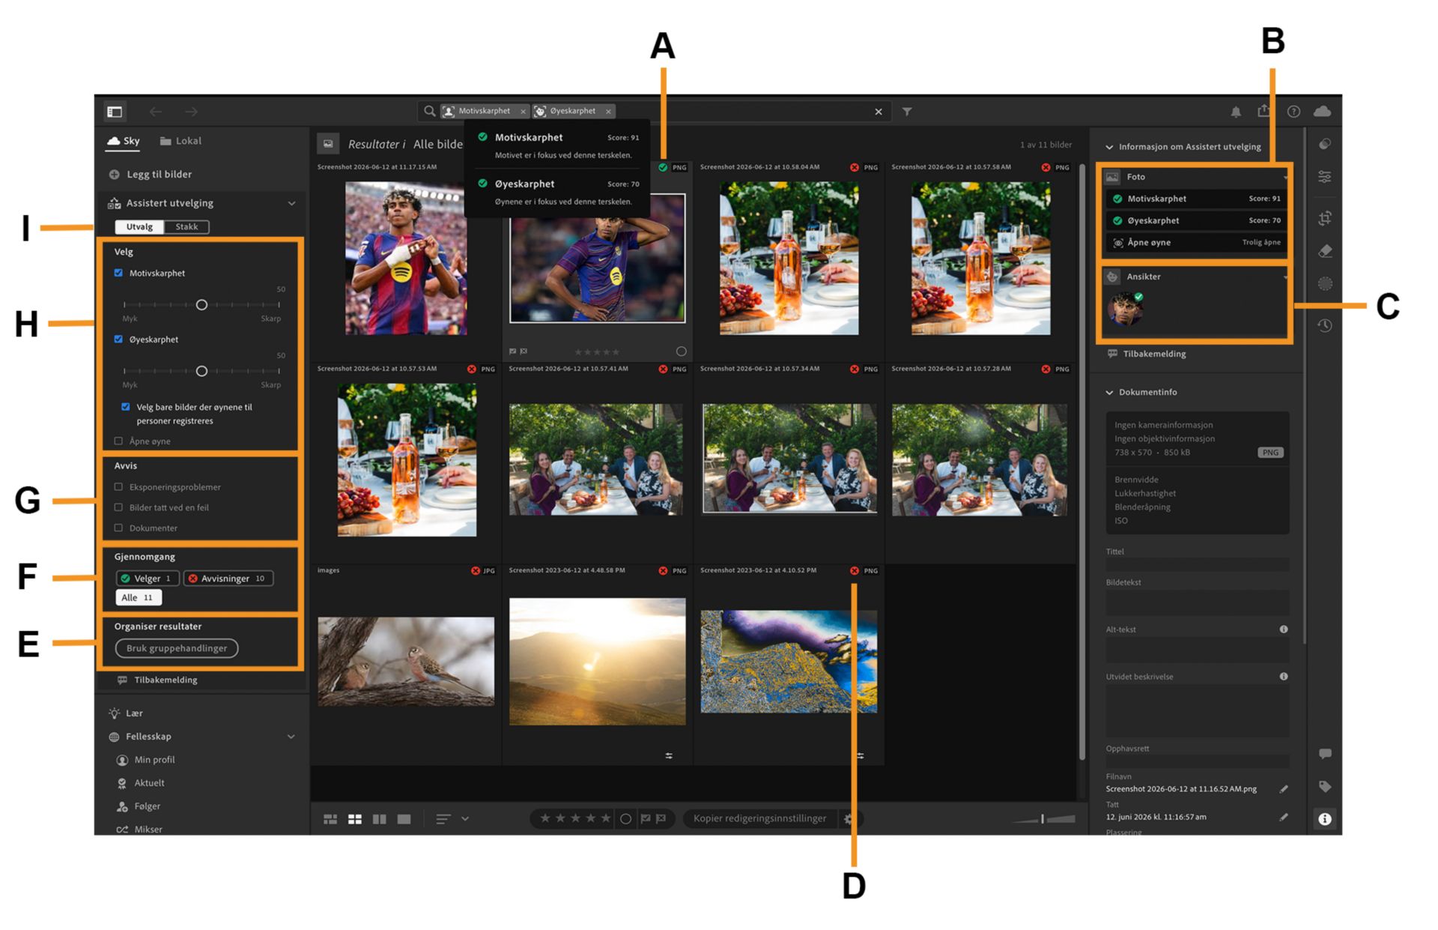Enable Bilder tatt ved en feil checkbox
The width and height of the screenshot is (1438, 930).
click(x=118, y=507)
